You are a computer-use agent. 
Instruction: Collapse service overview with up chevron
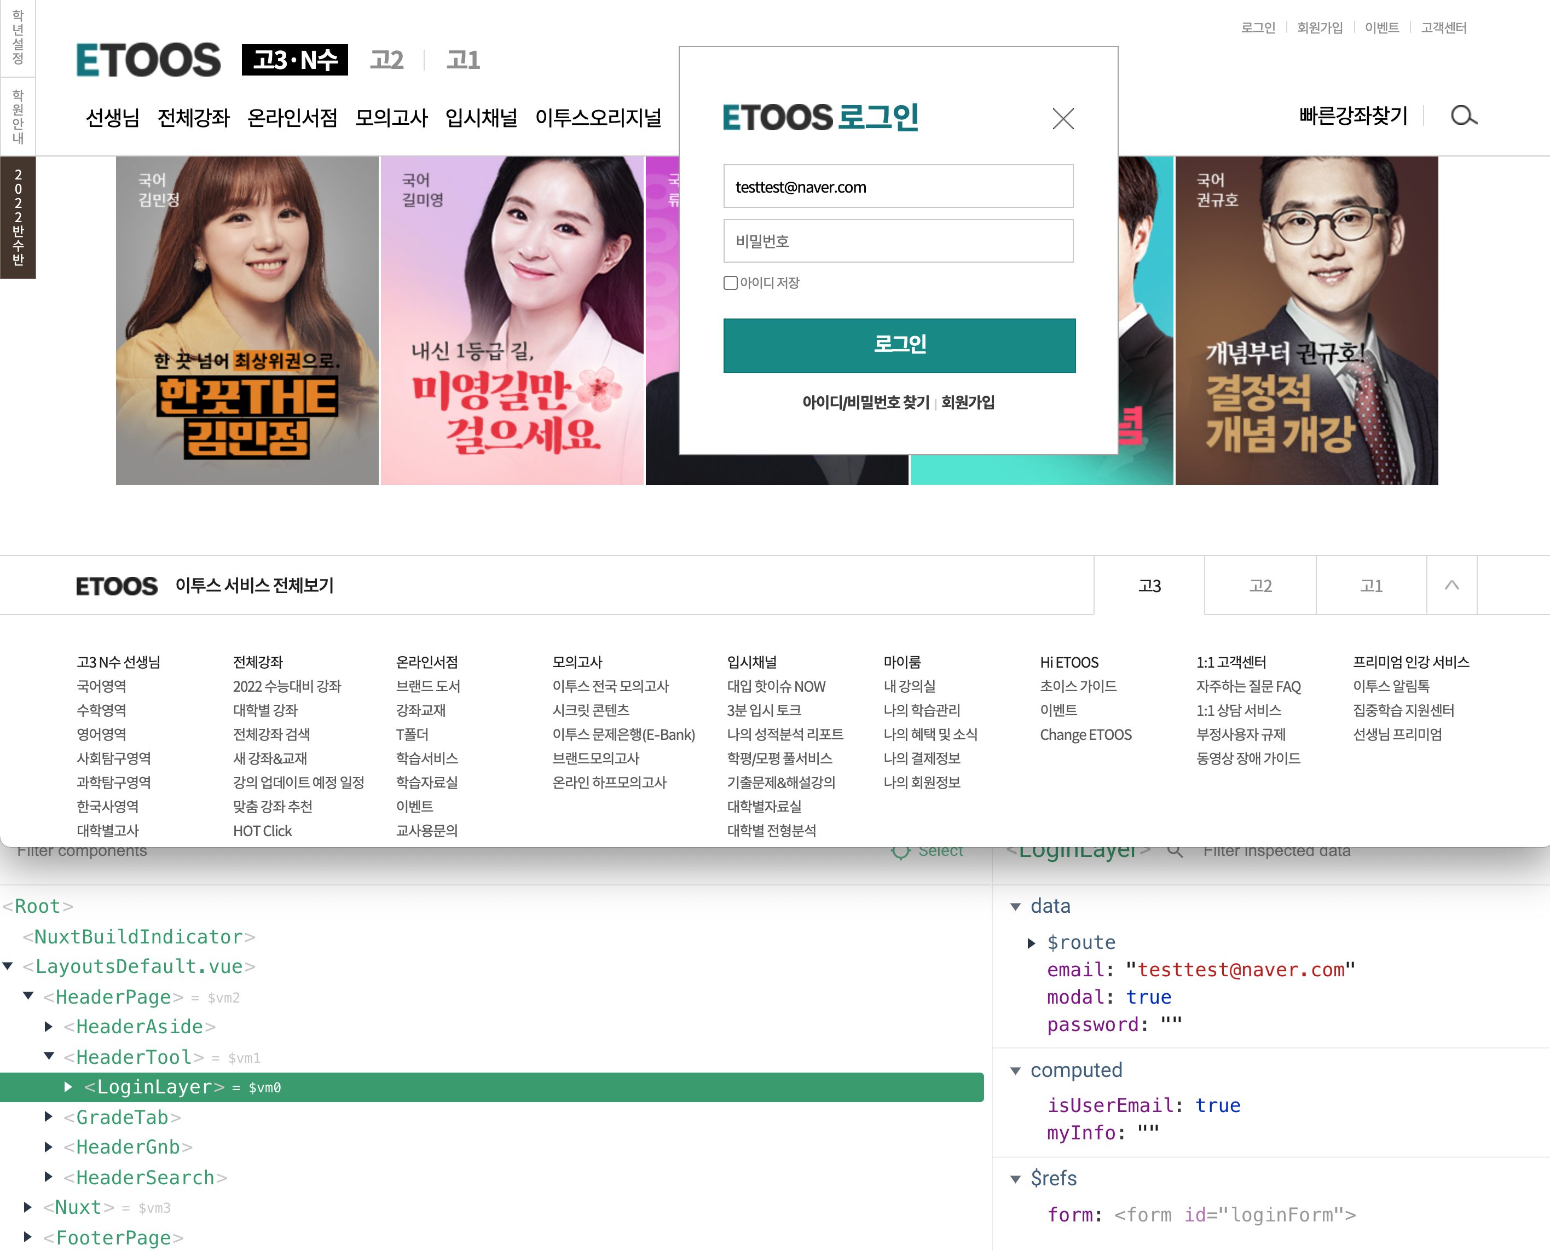coord(1451,585)
